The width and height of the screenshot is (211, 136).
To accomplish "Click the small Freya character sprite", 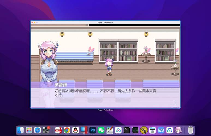I will (x=109, y=67).
